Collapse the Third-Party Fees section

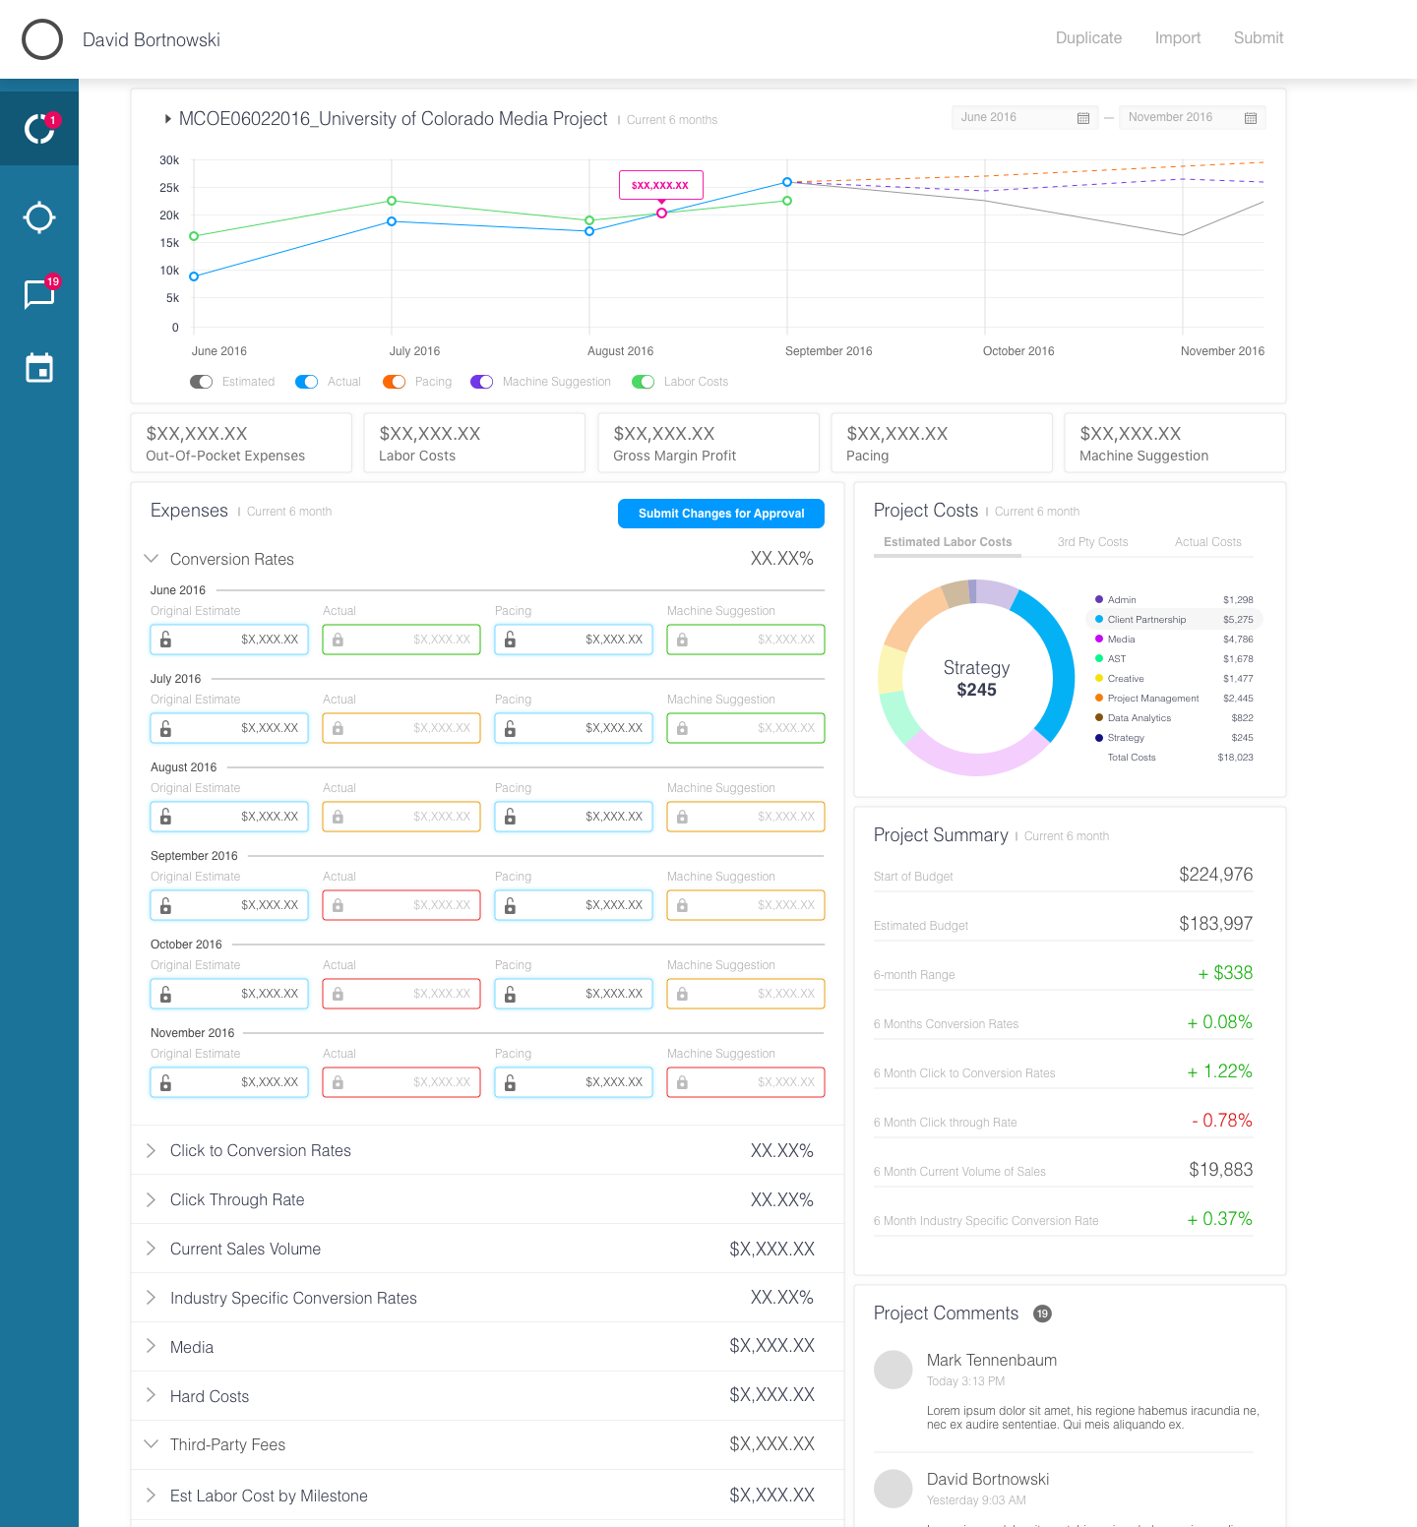[152, 1444]
